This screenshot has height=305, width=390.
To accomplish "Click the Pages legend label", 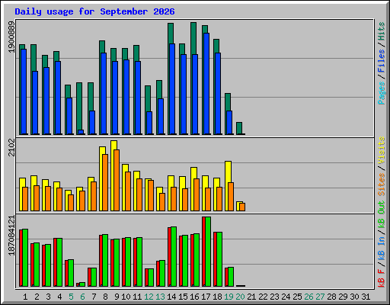I will pyautogui.click(x=382, y=93).
